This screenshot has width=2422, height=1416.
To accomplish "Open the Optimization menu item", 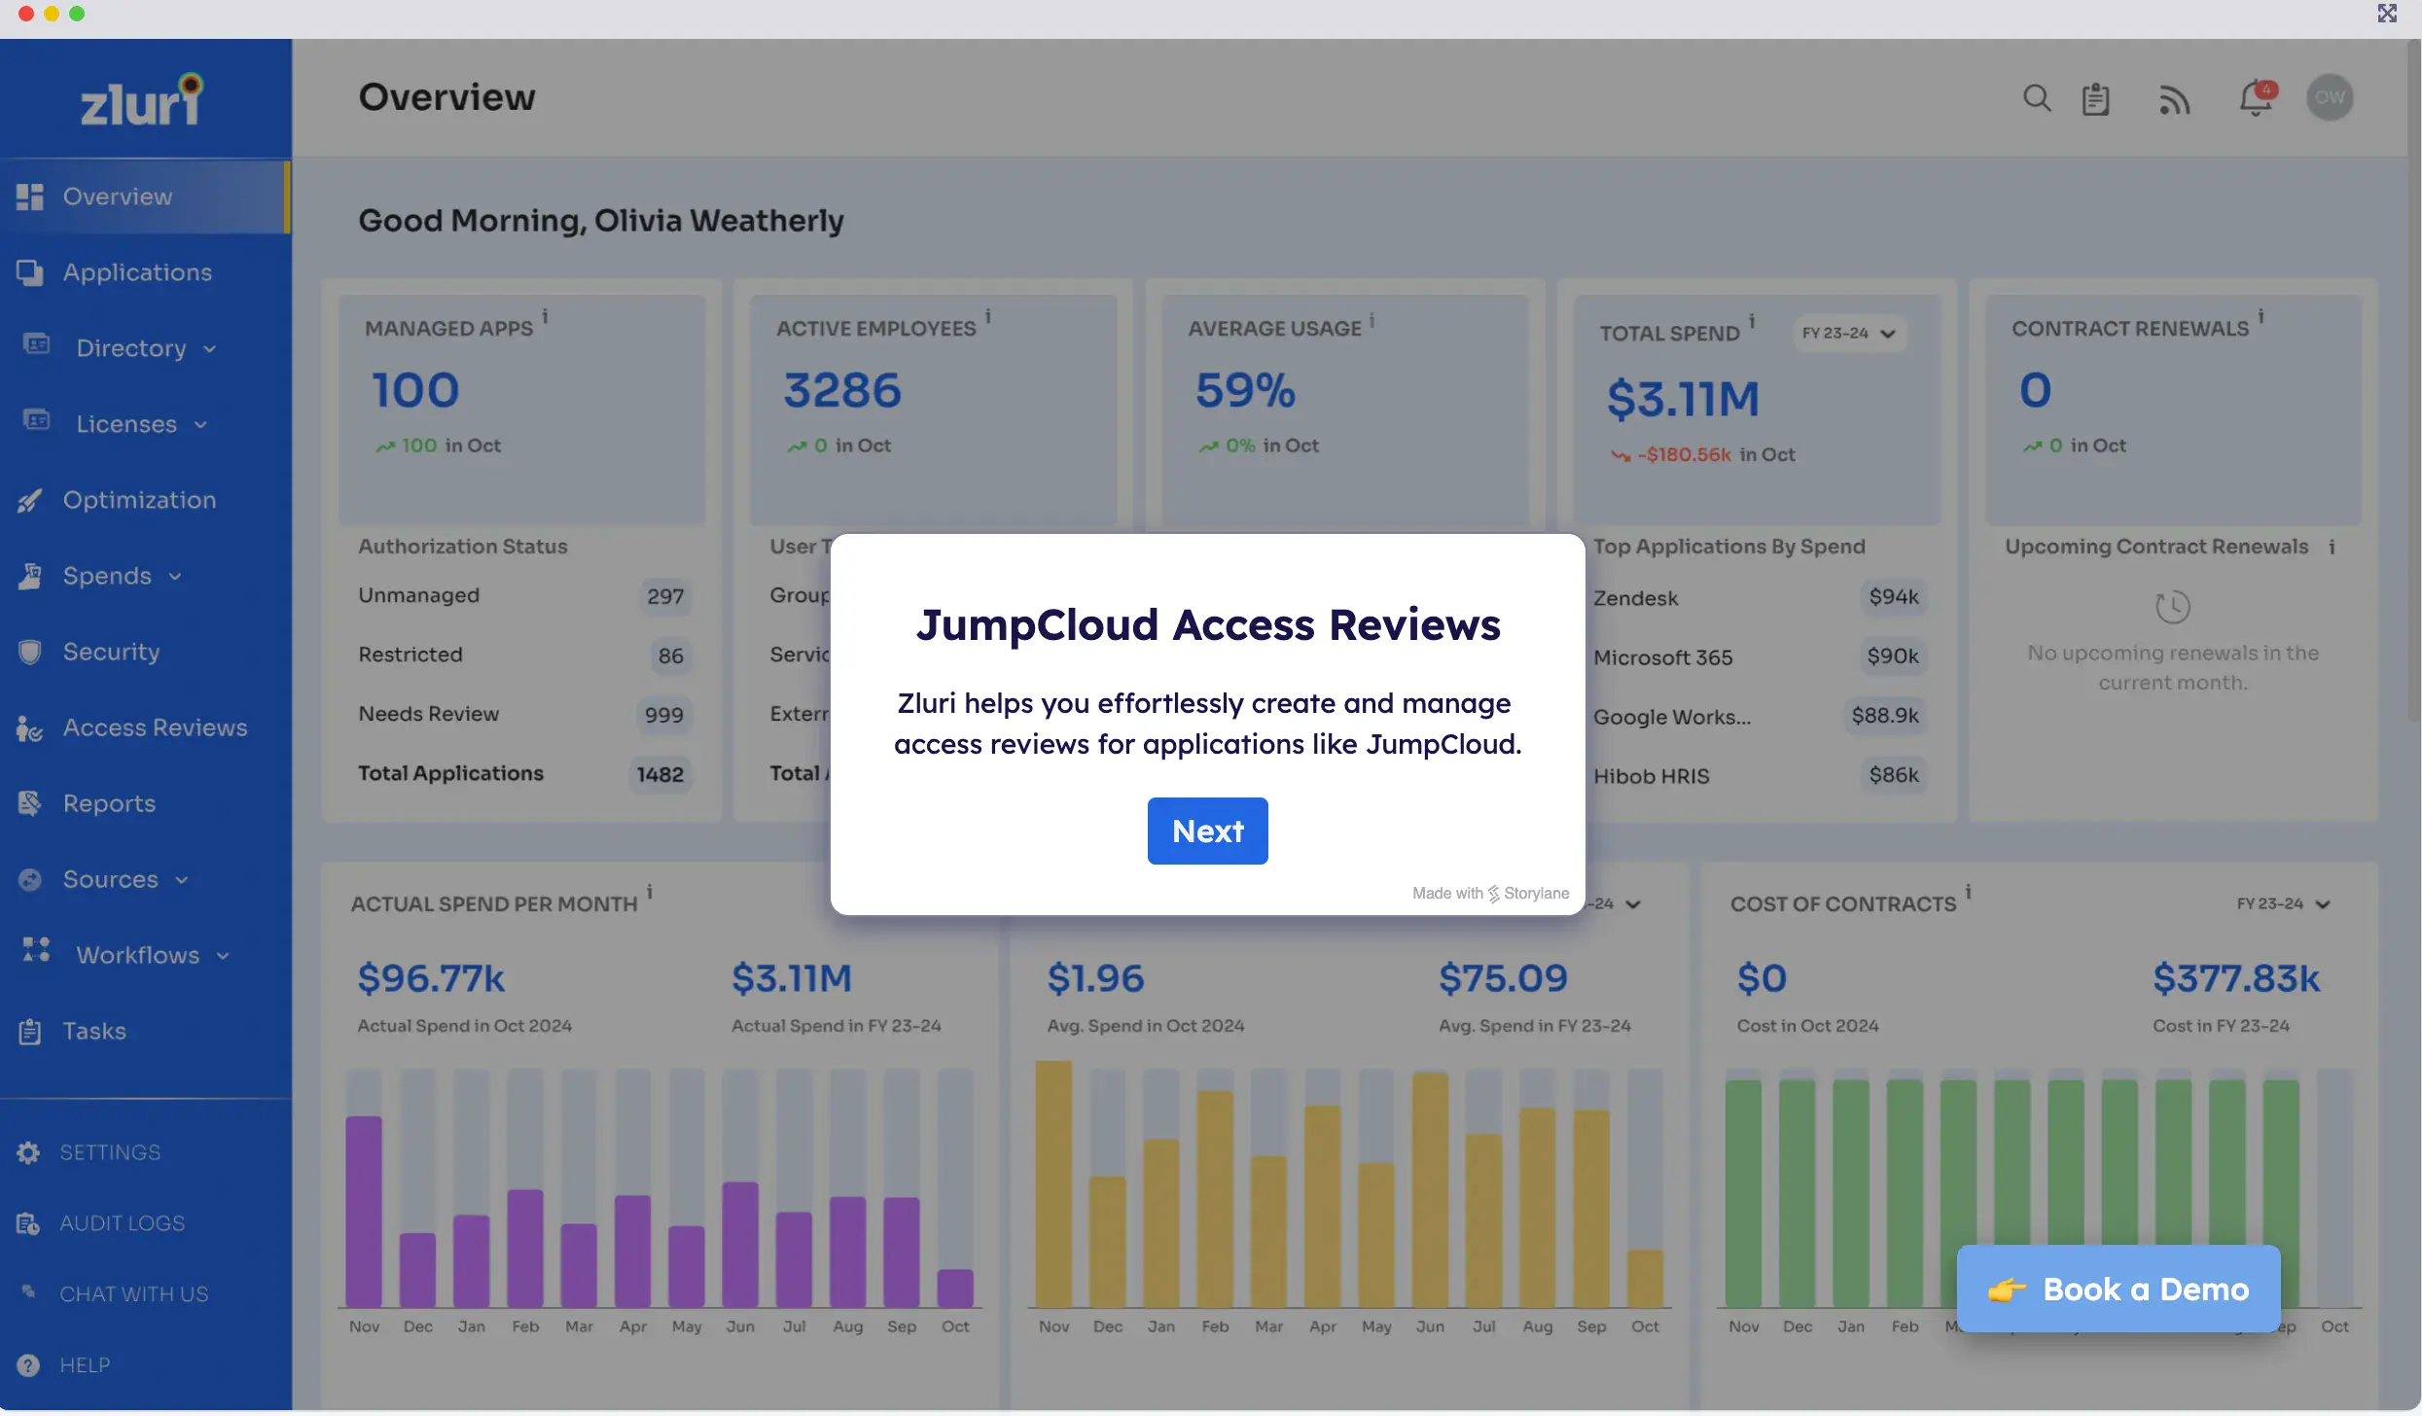I will click(146, 500).
